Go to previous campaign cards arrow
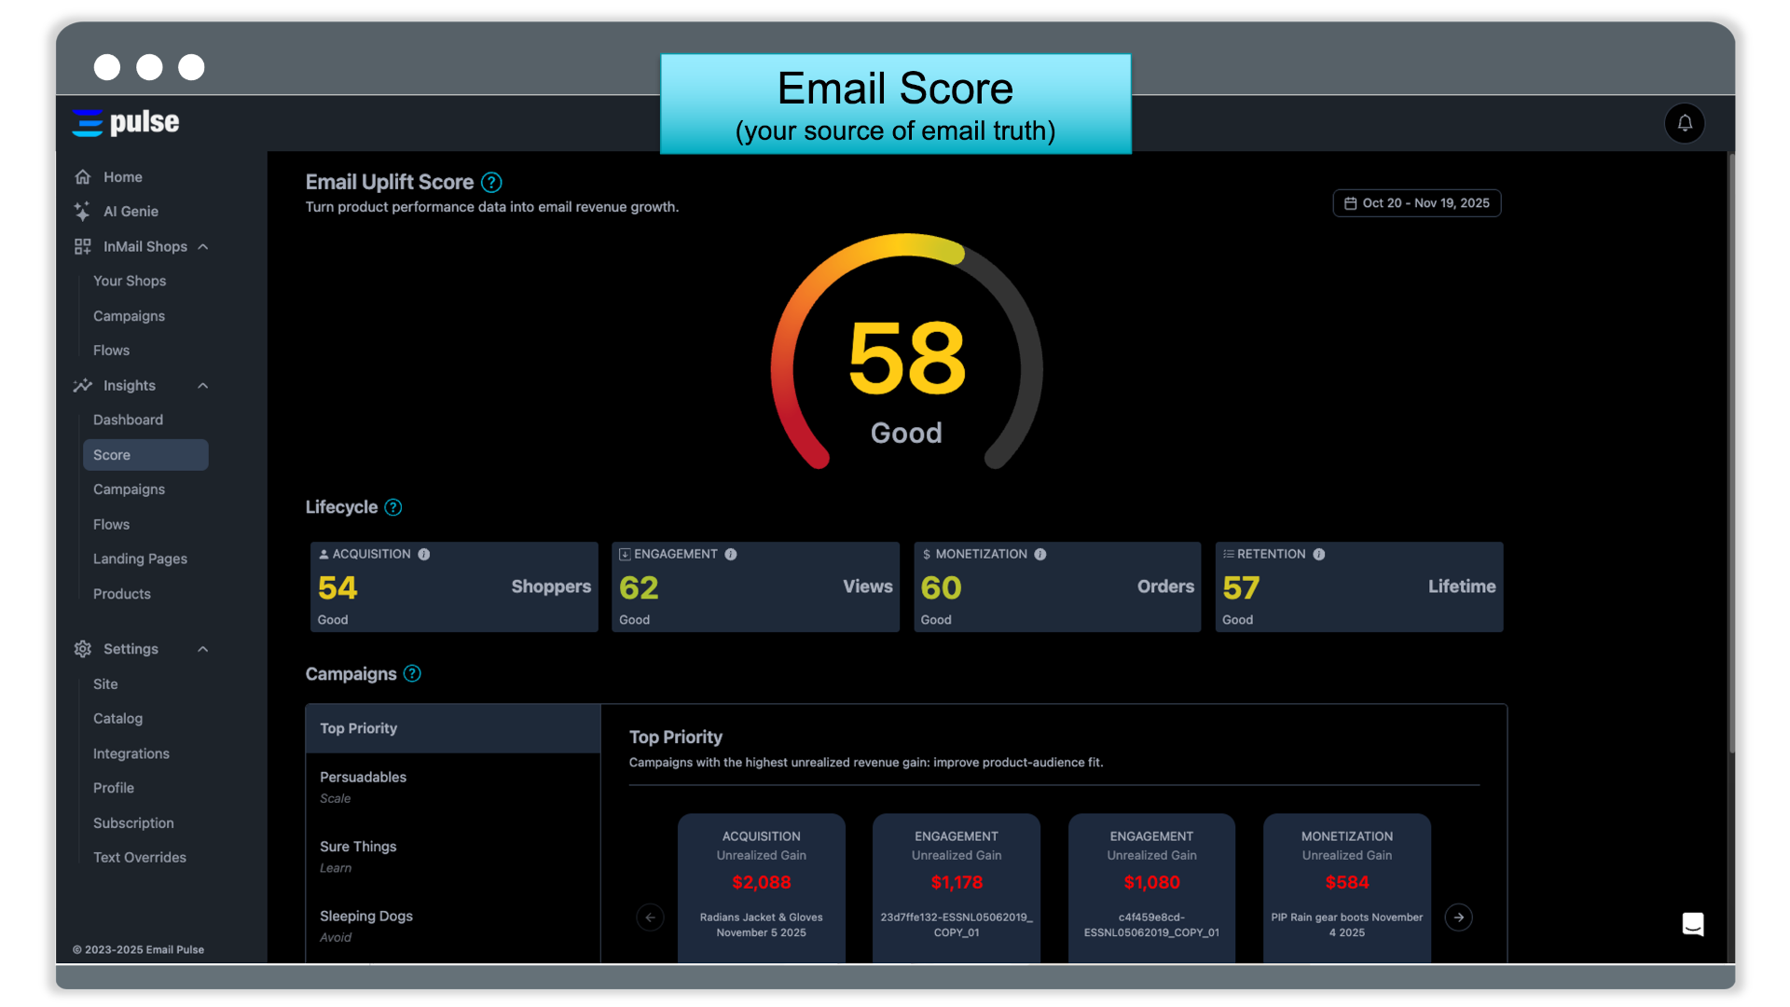The height and width of the screenshot is (1007, 1790). 650,917
